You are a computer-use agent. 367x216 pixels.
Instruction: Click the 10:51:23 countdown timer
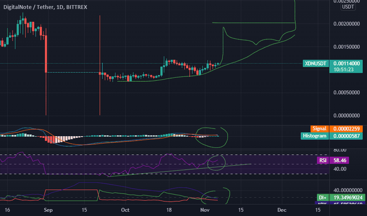(343, 70)
